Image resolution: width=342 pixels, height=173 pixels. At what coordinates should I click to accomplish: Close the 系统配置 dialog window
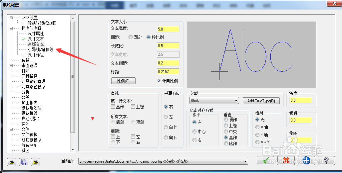coord(335,3)
